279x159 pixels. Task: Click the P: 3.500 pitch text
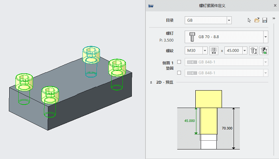tap(166, 40)
